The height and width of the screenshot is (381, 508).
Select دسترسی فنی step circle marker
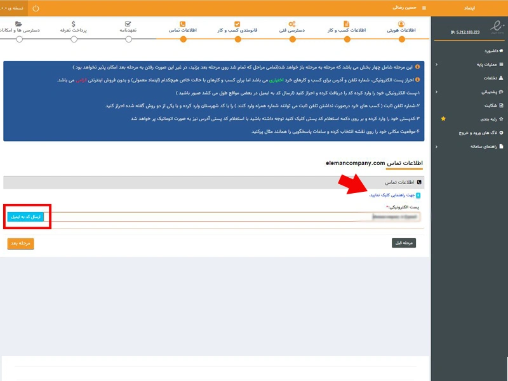coord(293,39)
